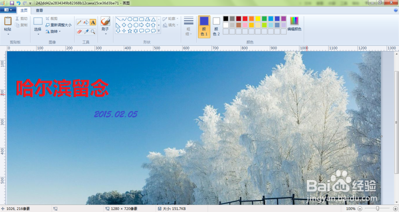Viewport: 399px width, 212px height.
Task: Click the vertical scrollbar up arrow
Action: [x=397, y=54]
